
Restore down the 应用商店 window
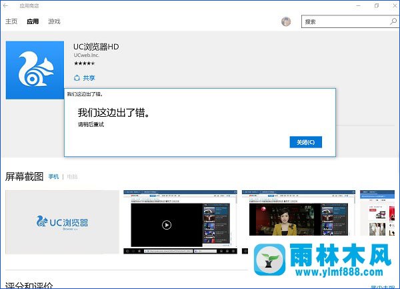point(377,5)
